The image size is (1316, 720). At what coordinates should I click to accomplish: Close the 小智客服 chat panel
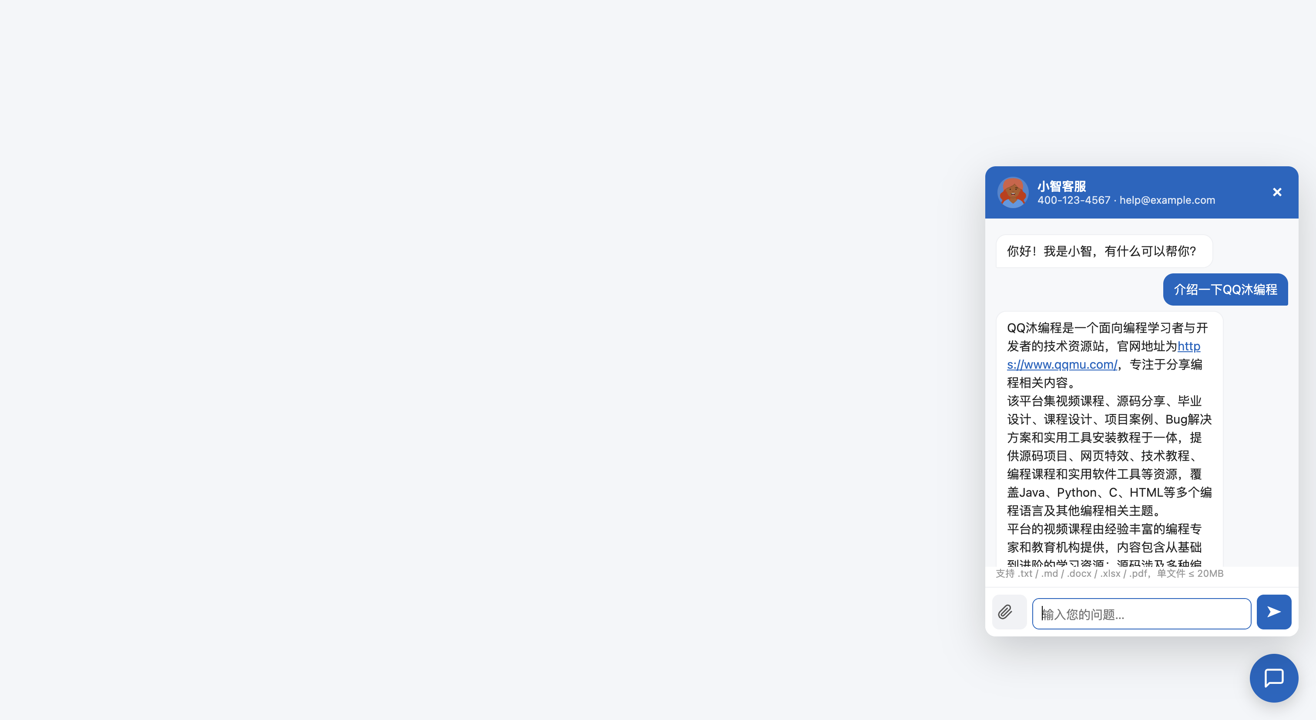[1277, 192]
